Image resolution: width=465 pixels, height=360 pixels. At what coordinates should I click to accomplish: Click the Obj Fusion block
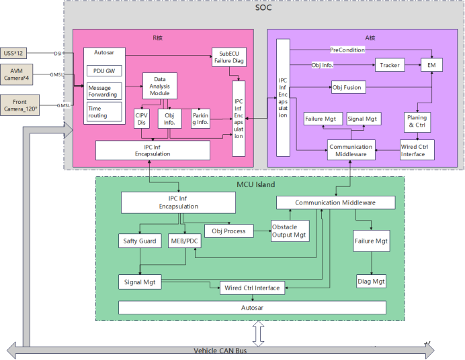[348, 88]
